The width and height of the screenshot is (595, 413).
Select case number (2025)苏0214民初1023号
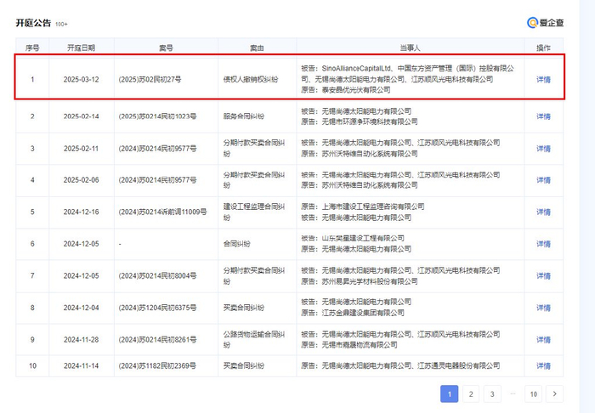coord(157,116)
